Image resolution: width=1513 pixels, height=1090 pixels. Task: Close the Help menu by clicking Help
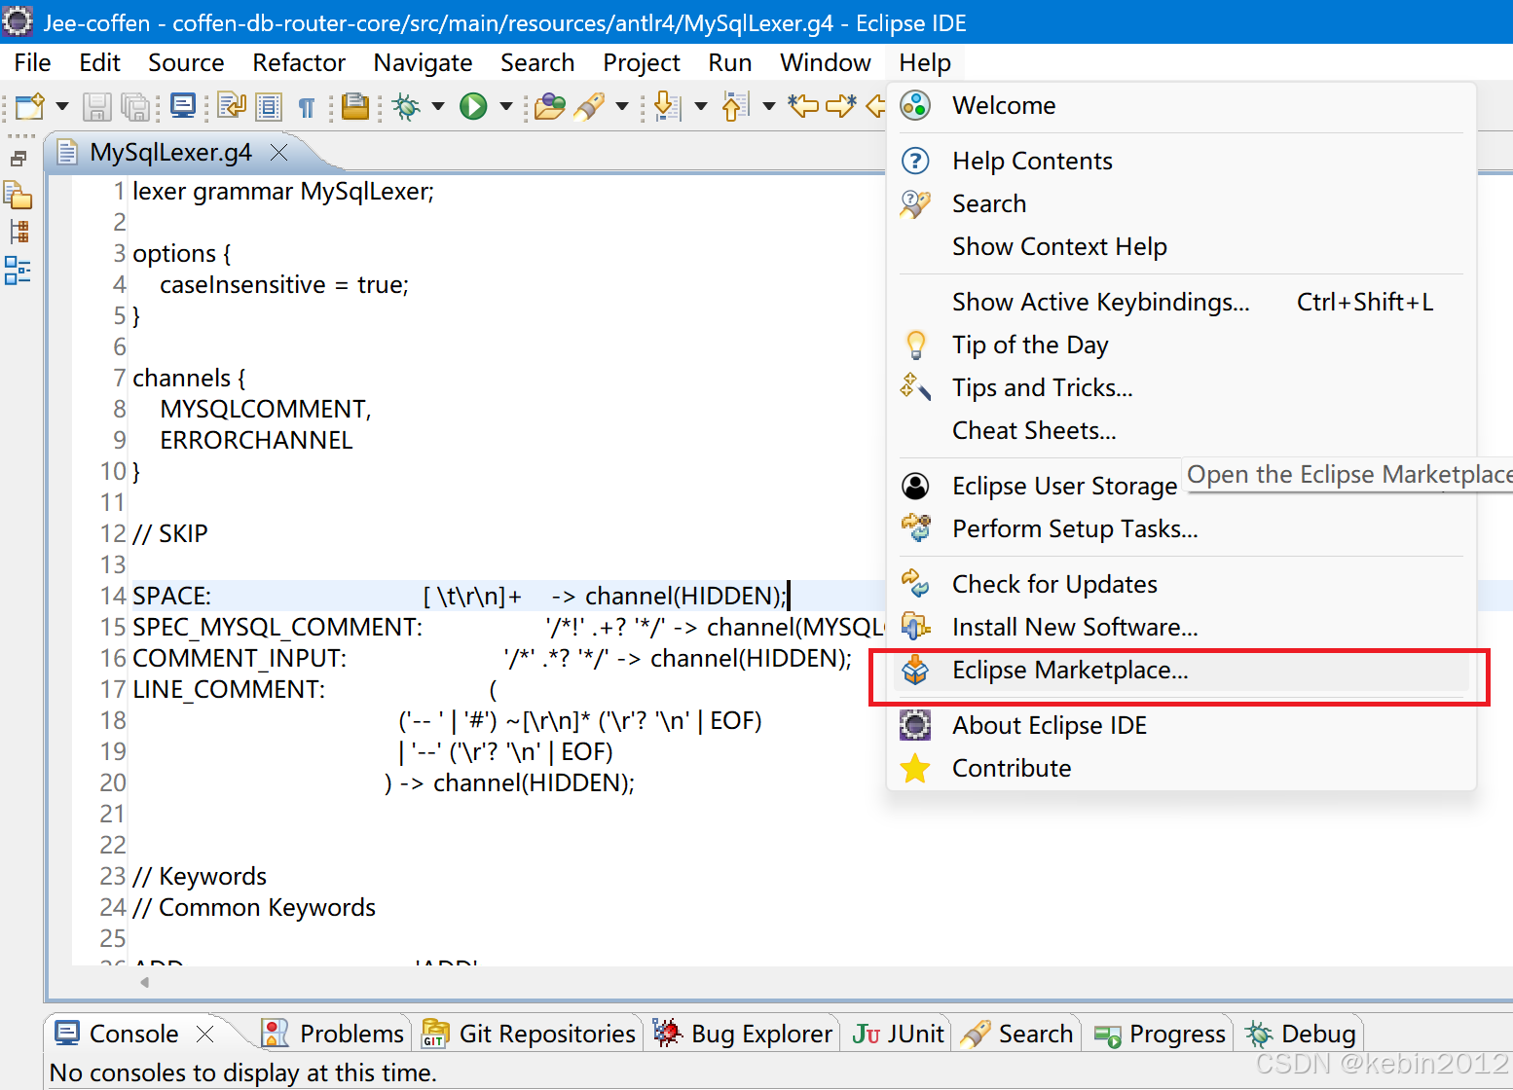[x=925, y=63]
